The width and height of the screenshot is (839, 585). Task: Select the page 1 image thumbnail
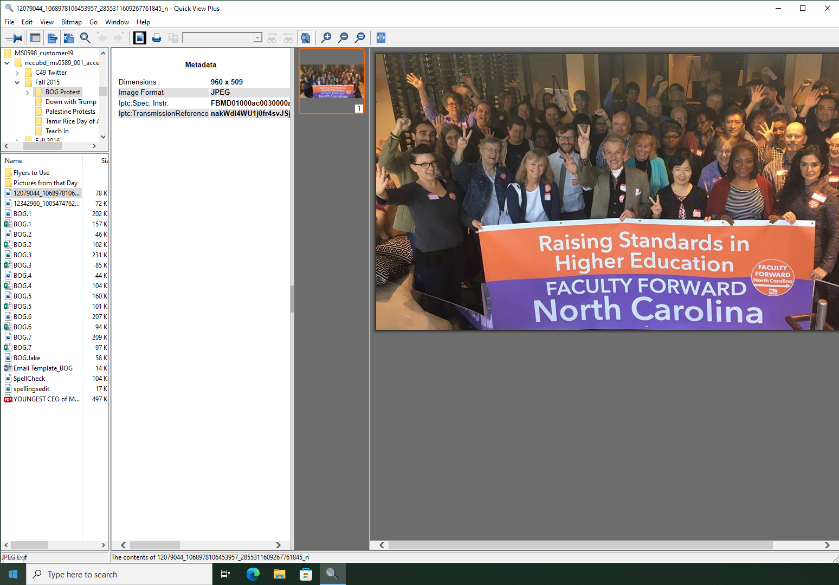(x=332, y=81)
